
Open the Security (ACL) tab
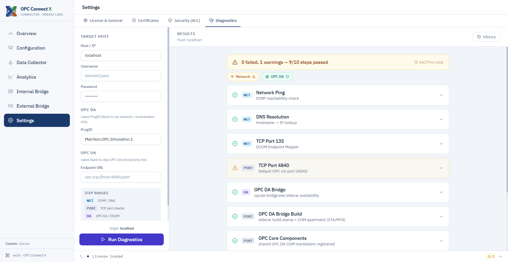pos(184,21)
